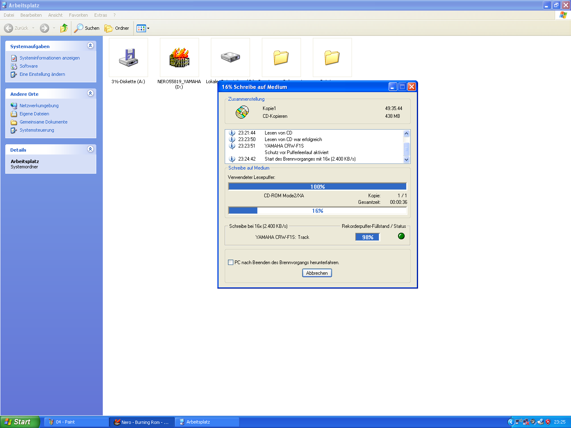The width and height of the screenshot is (571, 428).
Task: Click the Bluetooth drive tray icon
Action: point(540,422)
